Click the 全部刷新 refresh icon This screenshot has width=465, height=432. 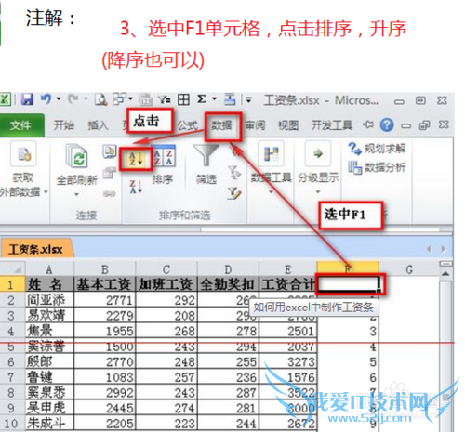click(76, 156)
